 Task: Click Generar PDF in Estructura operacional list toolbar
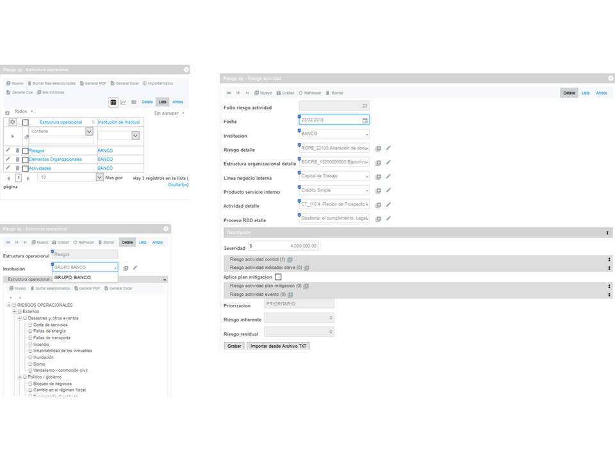(94, 83)
